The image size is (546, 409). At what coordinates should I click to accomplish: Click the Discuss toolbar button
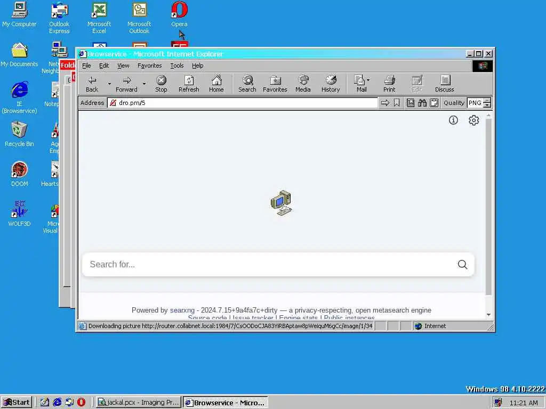(x=444, y=84)
